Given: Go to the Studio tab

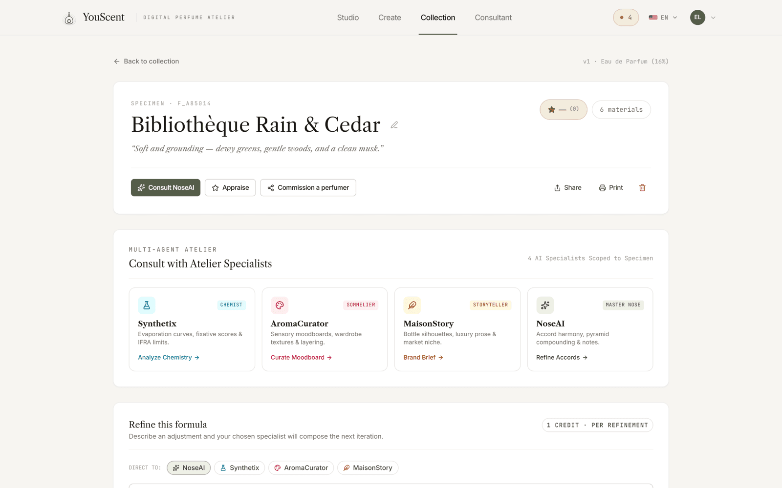Looking at the screenshot, I should [x=348, y=18].
